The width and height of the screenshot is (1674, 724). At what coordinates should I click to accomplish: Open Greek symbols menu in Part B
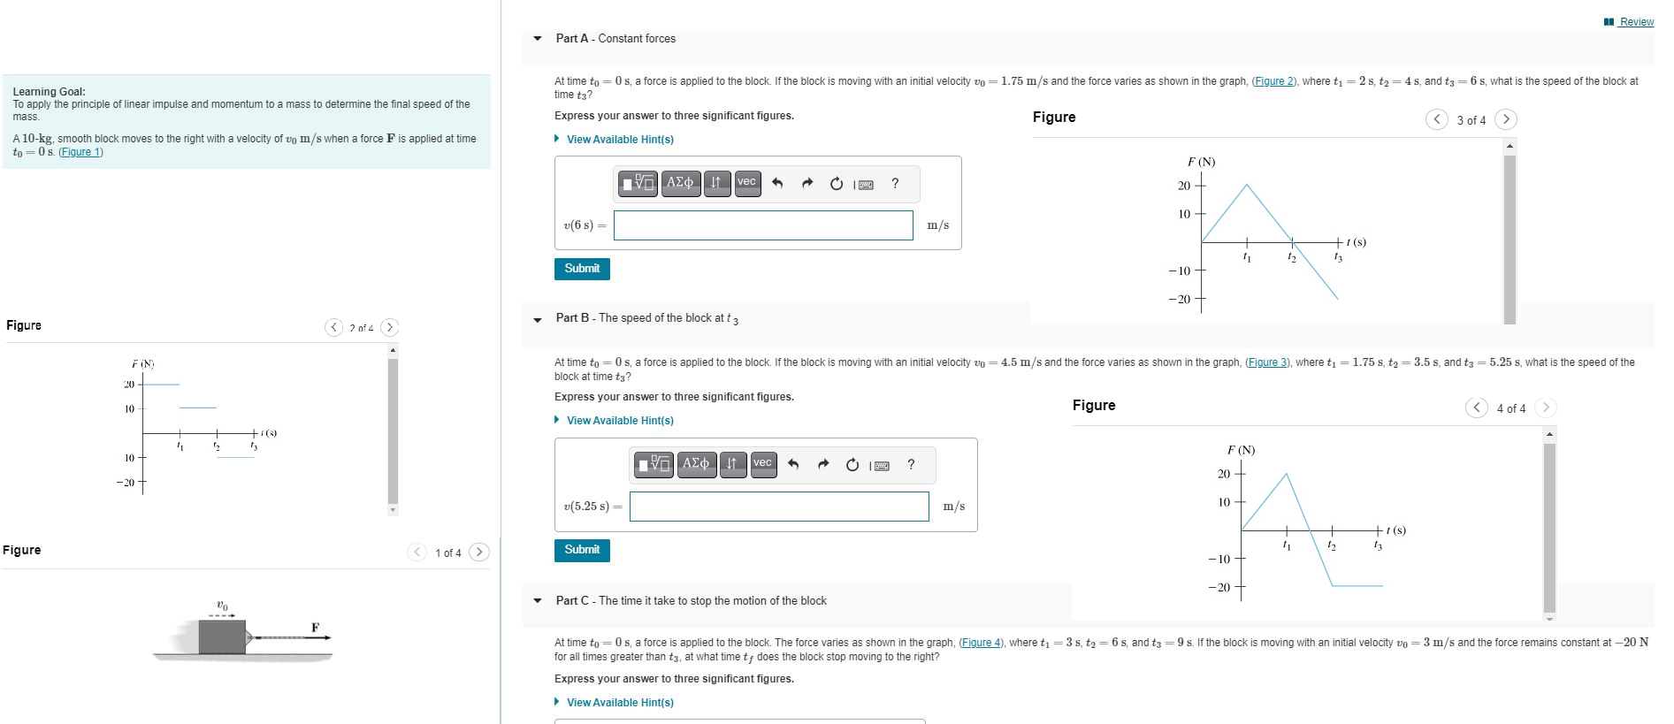[x=696, y=464]
